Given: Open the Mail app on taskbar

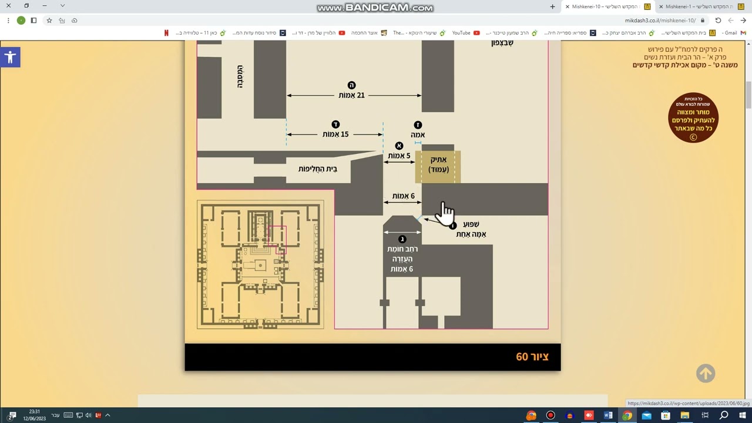Looking at the screenshot, I should (646, 415).
